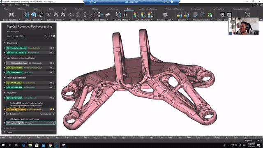Click the cylinder-shaped lattice utilities icon
263x148 pixels.
tap(107, 15)
